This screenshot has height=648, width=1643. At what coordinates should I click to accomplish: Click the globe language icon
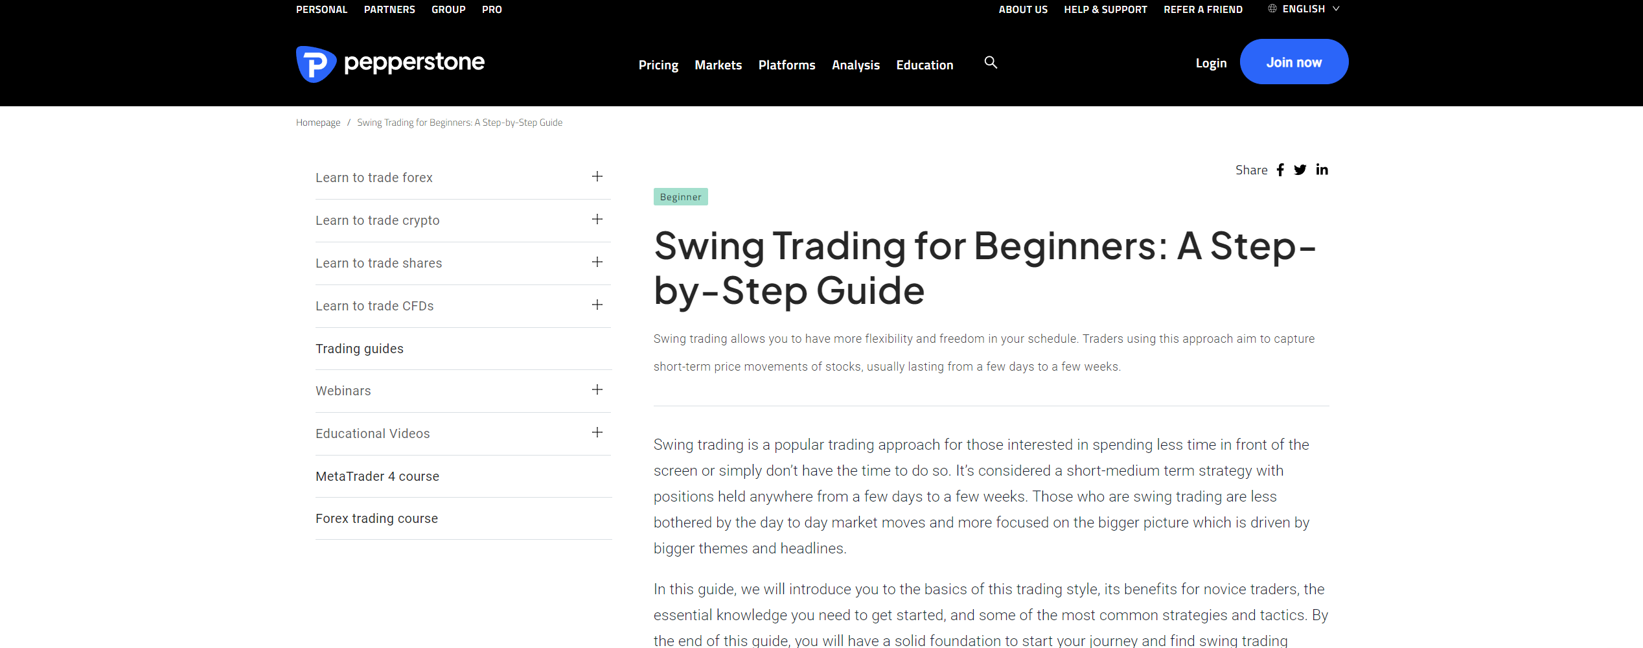1272,9
